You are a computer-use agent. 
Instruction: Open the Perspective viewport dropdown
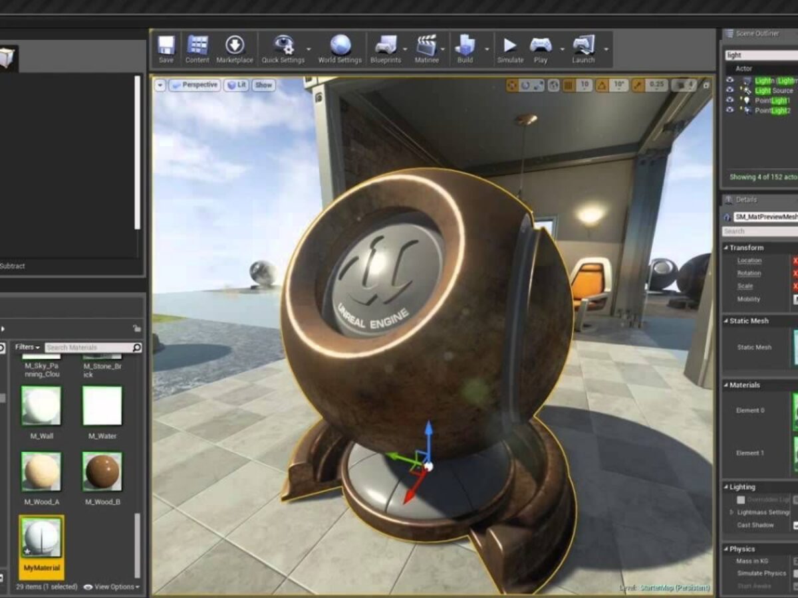[194, 85]
